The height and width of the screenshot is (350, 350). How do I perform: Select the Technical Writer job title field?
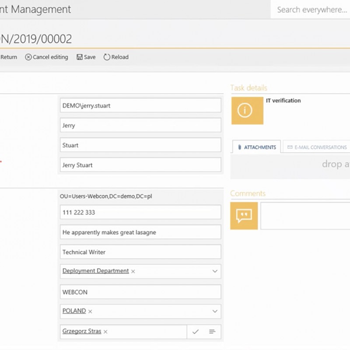click(x=140, y=252)
